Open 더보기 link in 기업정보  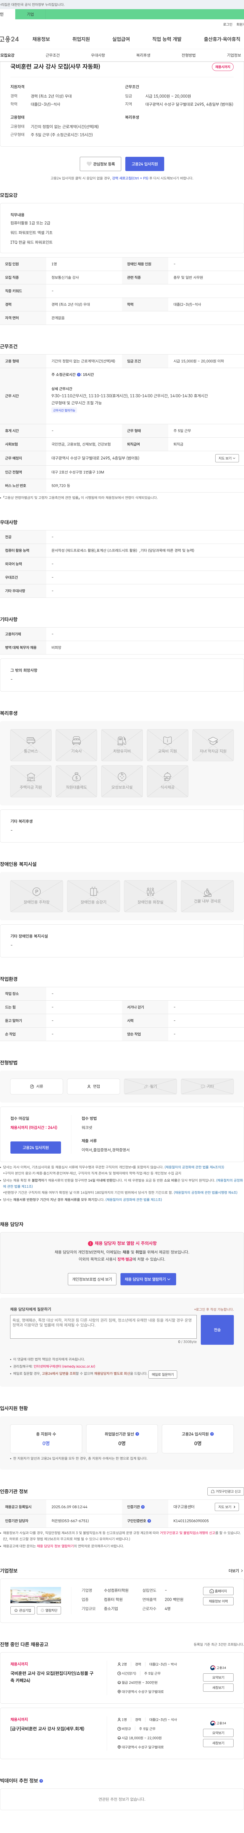pyautogui.click(x=235, y=1570)
